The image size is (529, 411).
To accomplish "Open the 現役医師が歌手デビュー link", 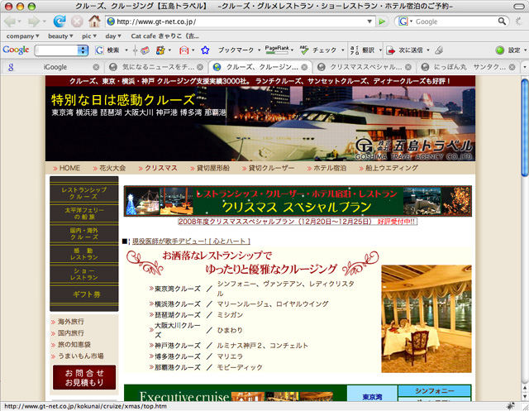I will (x=191, y=241).
